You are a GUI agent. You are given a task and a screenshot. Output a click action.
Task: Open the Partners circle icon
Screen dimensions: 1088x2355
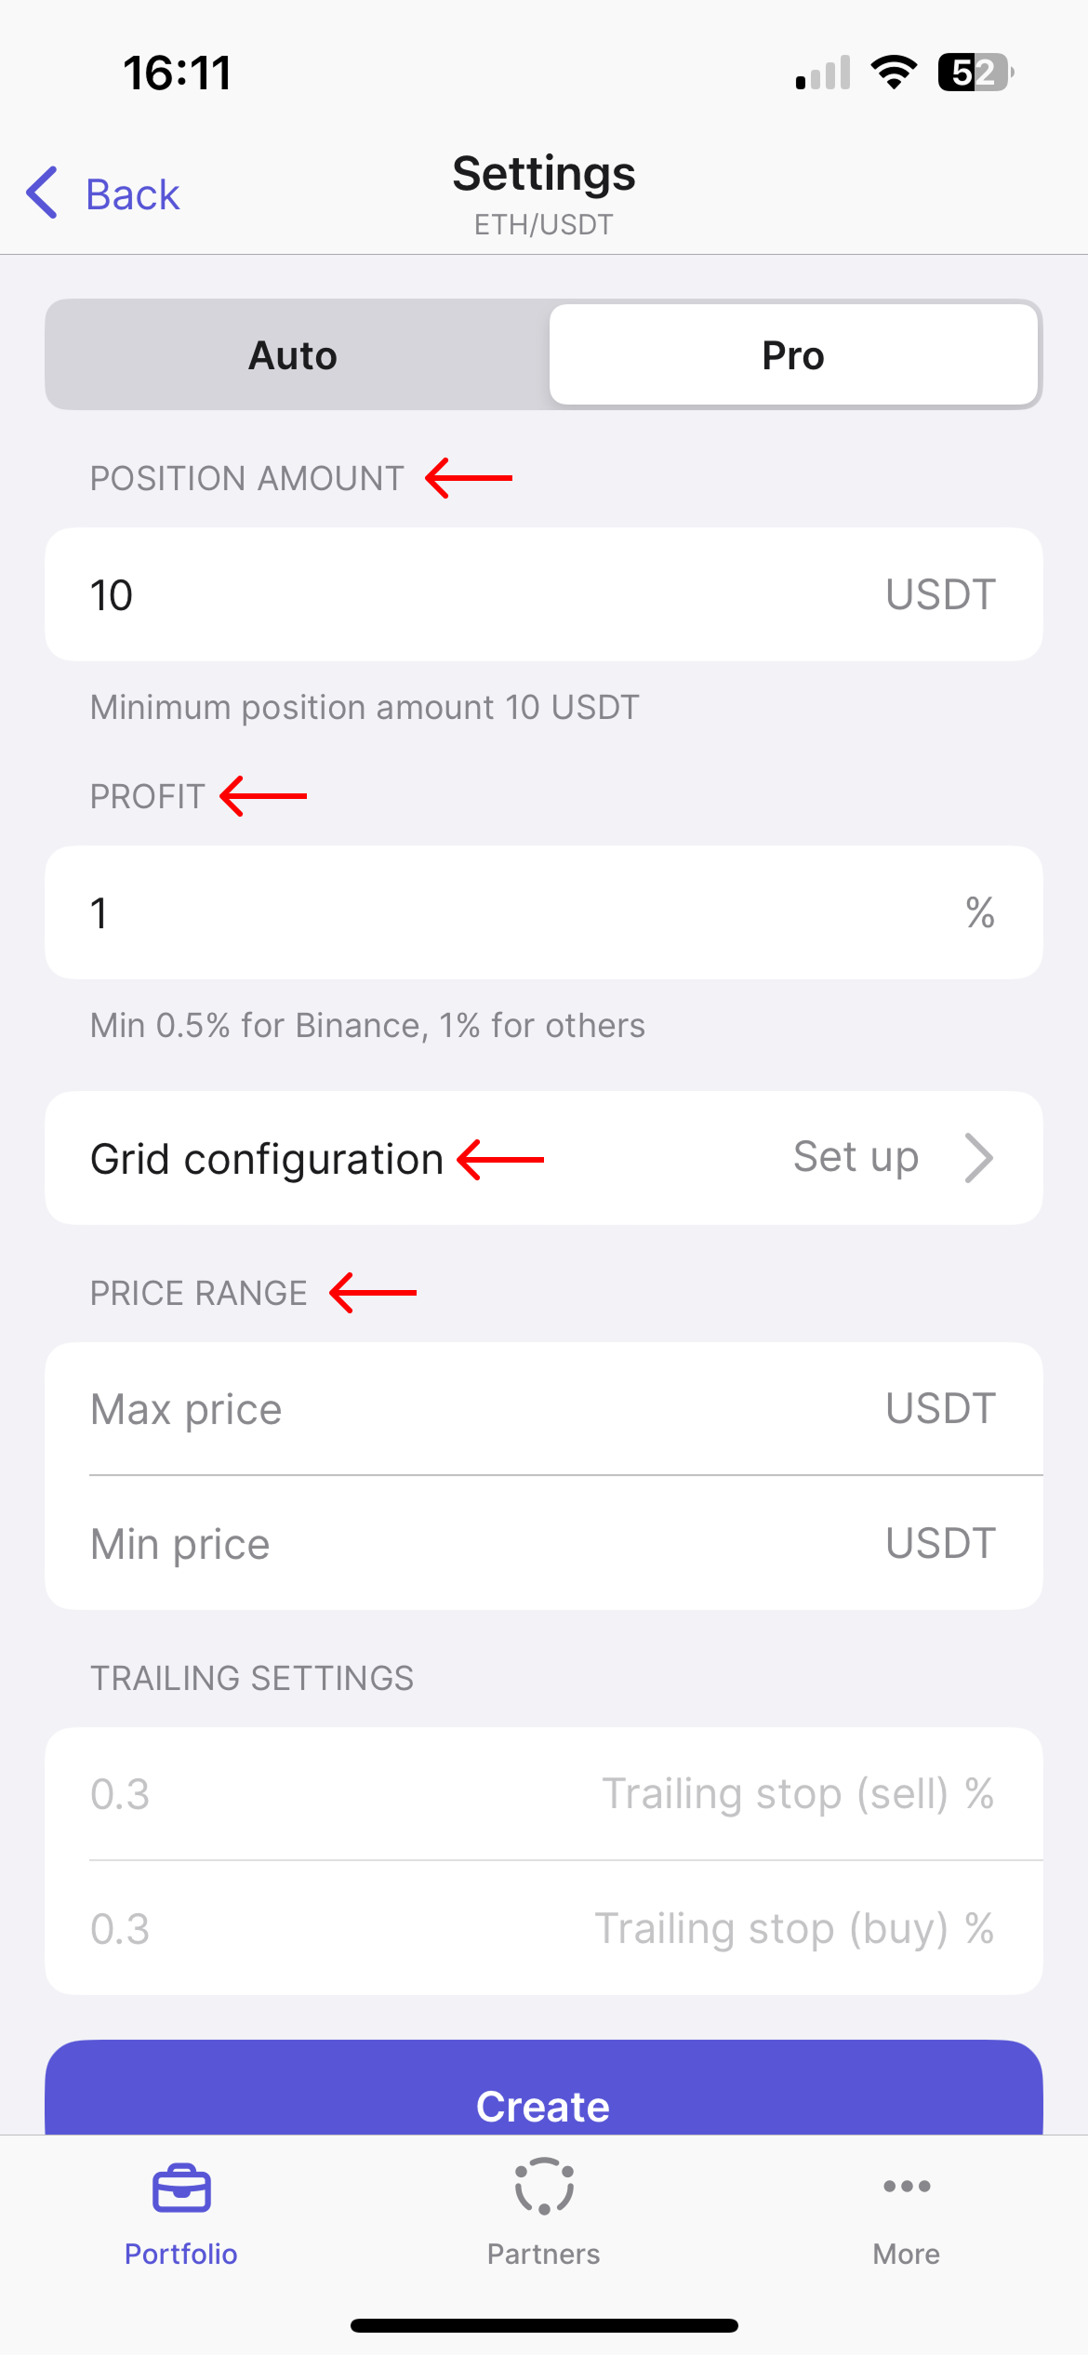[x=544, y=2187]
